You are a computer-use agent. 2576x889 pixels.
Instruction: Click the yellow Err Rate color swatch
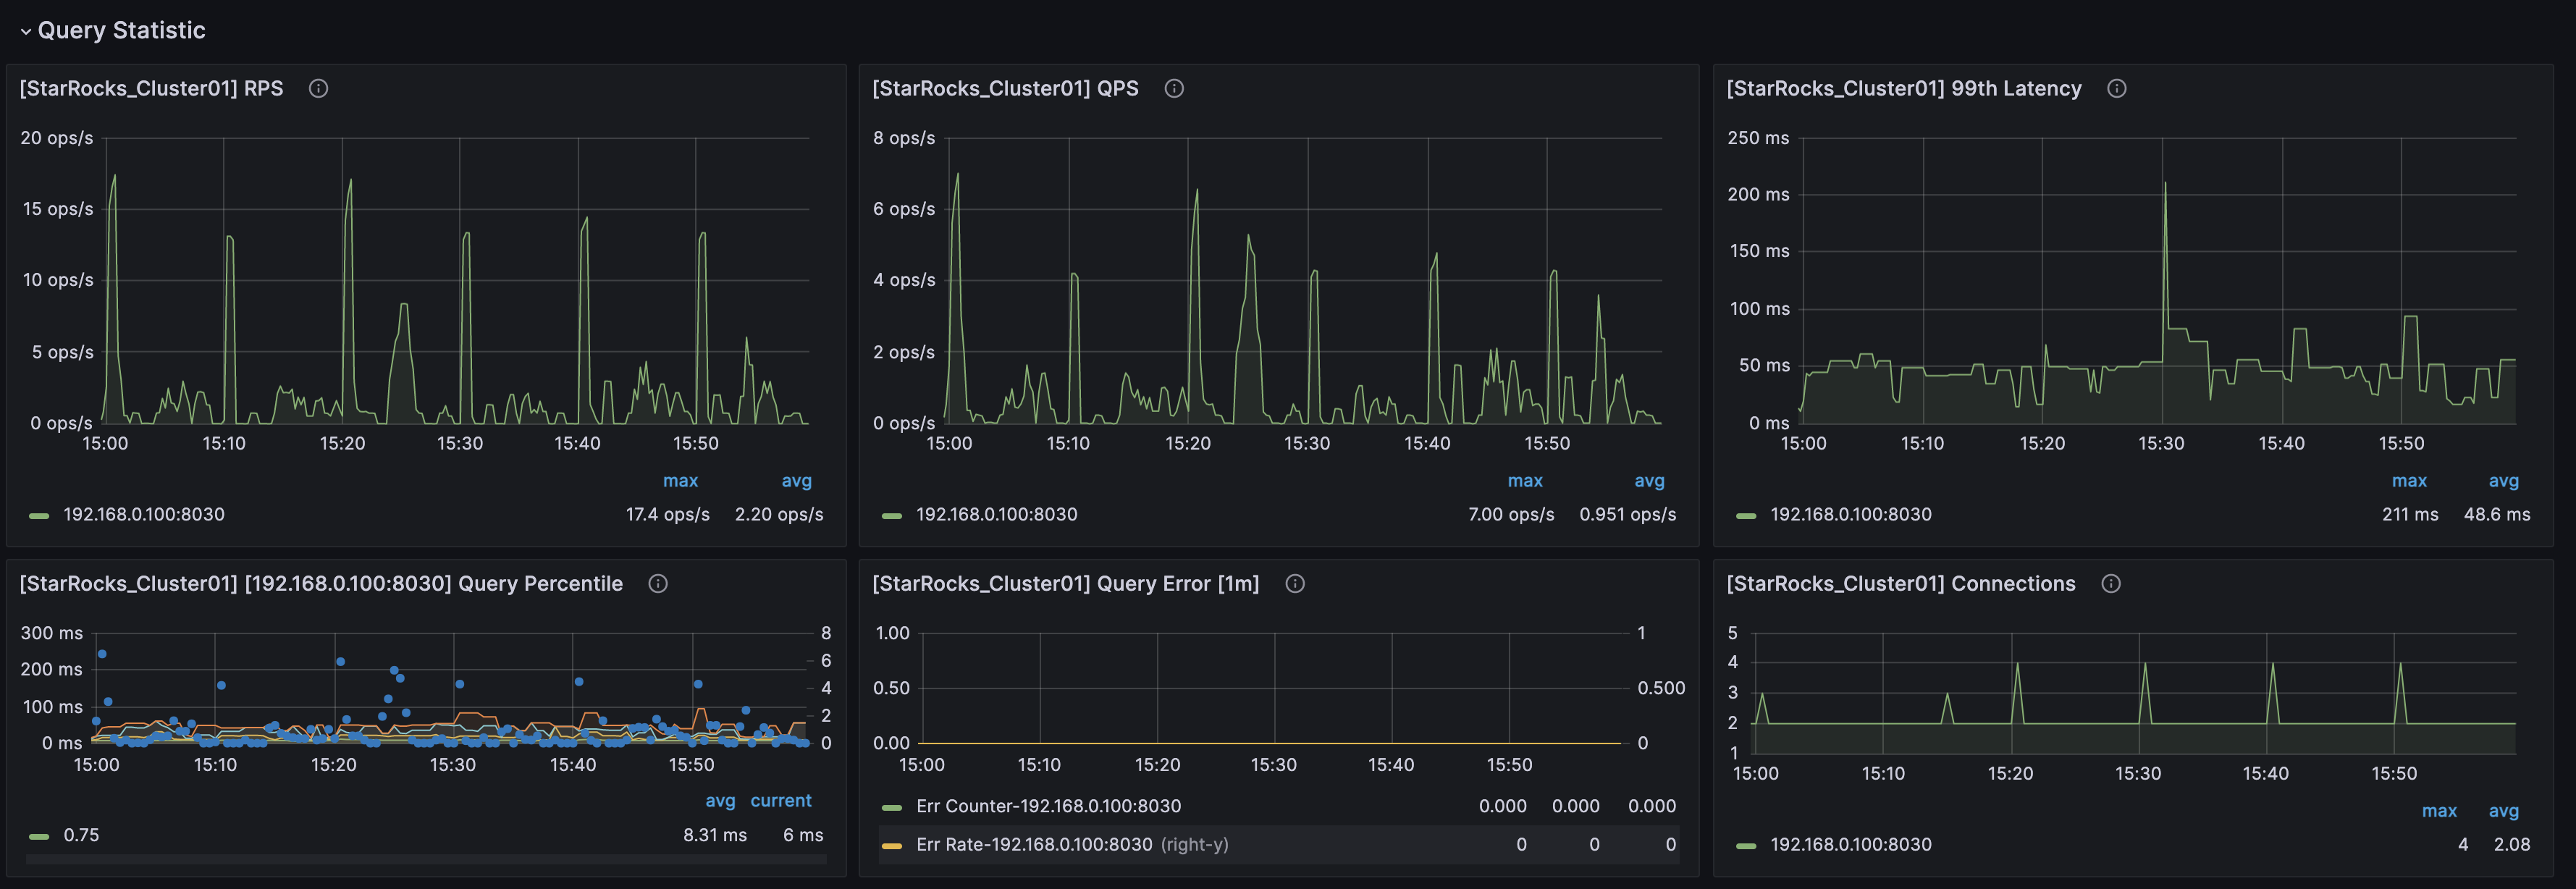tap(892, 846)
